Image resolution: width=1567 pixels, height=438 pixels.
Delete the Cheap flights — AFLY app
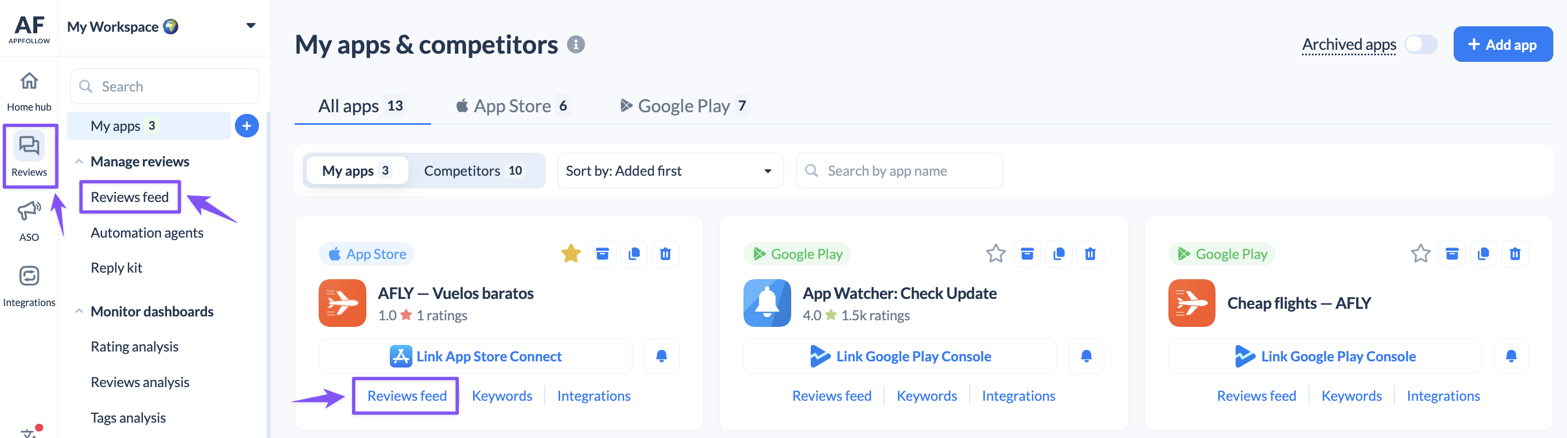pyautogui.click(x=1514, y=253)
